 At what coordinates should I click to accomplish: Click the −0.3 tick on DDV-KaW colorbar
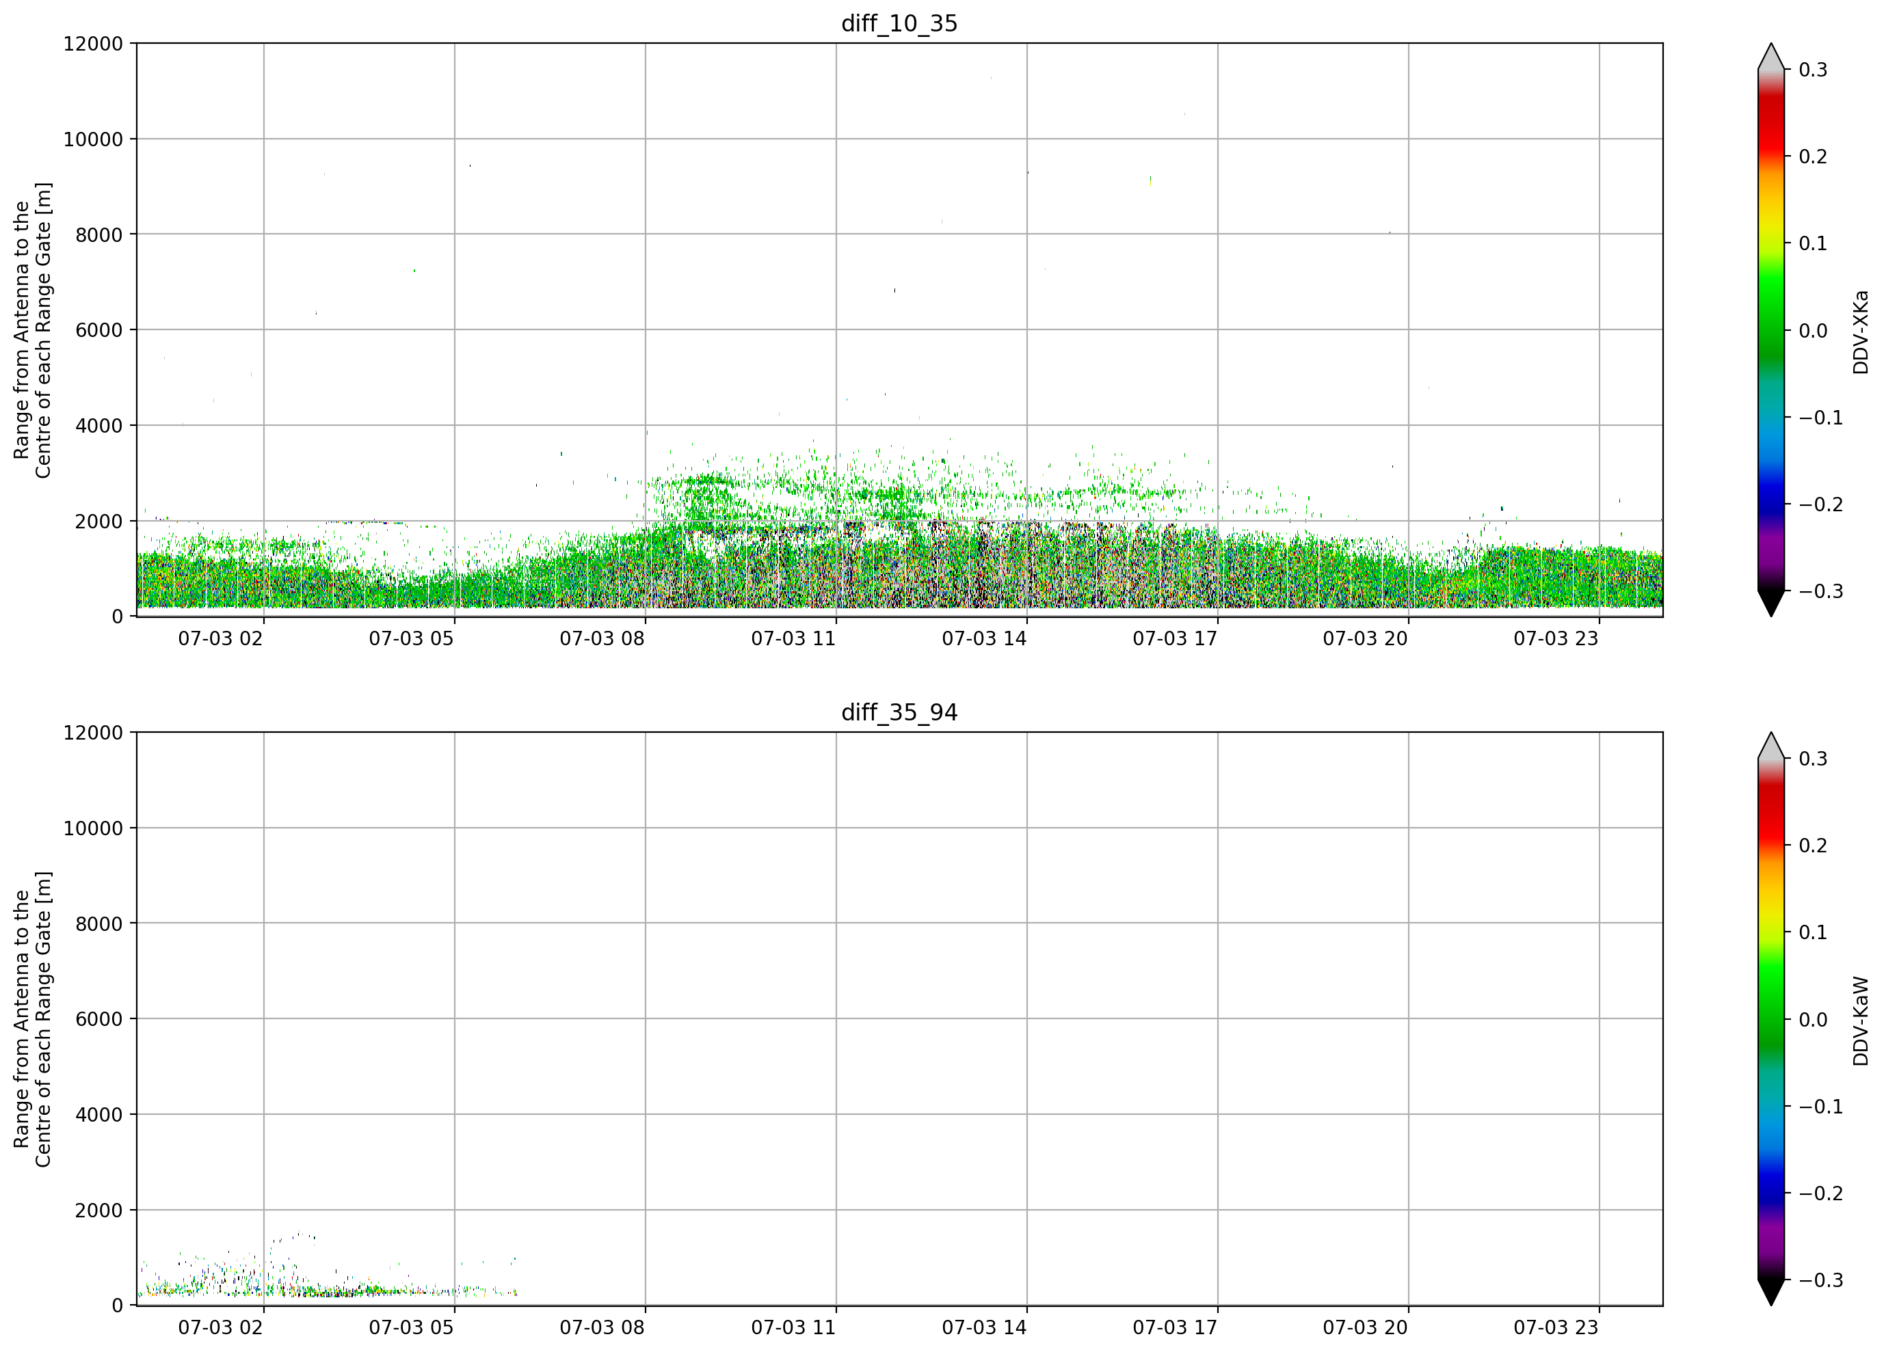click(x=1822, y=1281)
